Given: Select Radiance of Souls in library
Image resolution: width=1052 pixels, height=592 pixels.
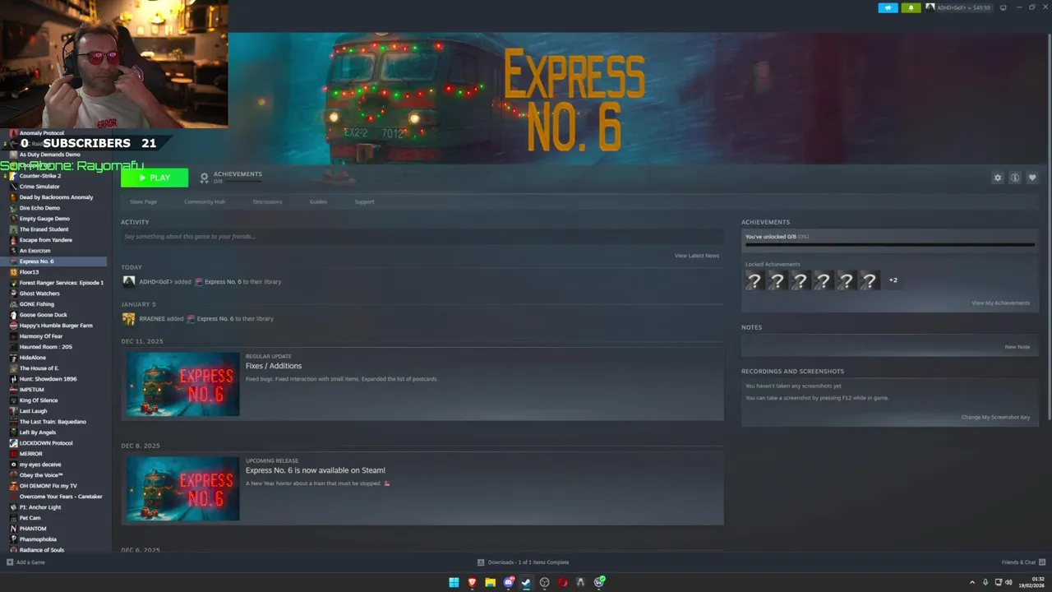Looking at the screenshot, I should coord(42,550).
